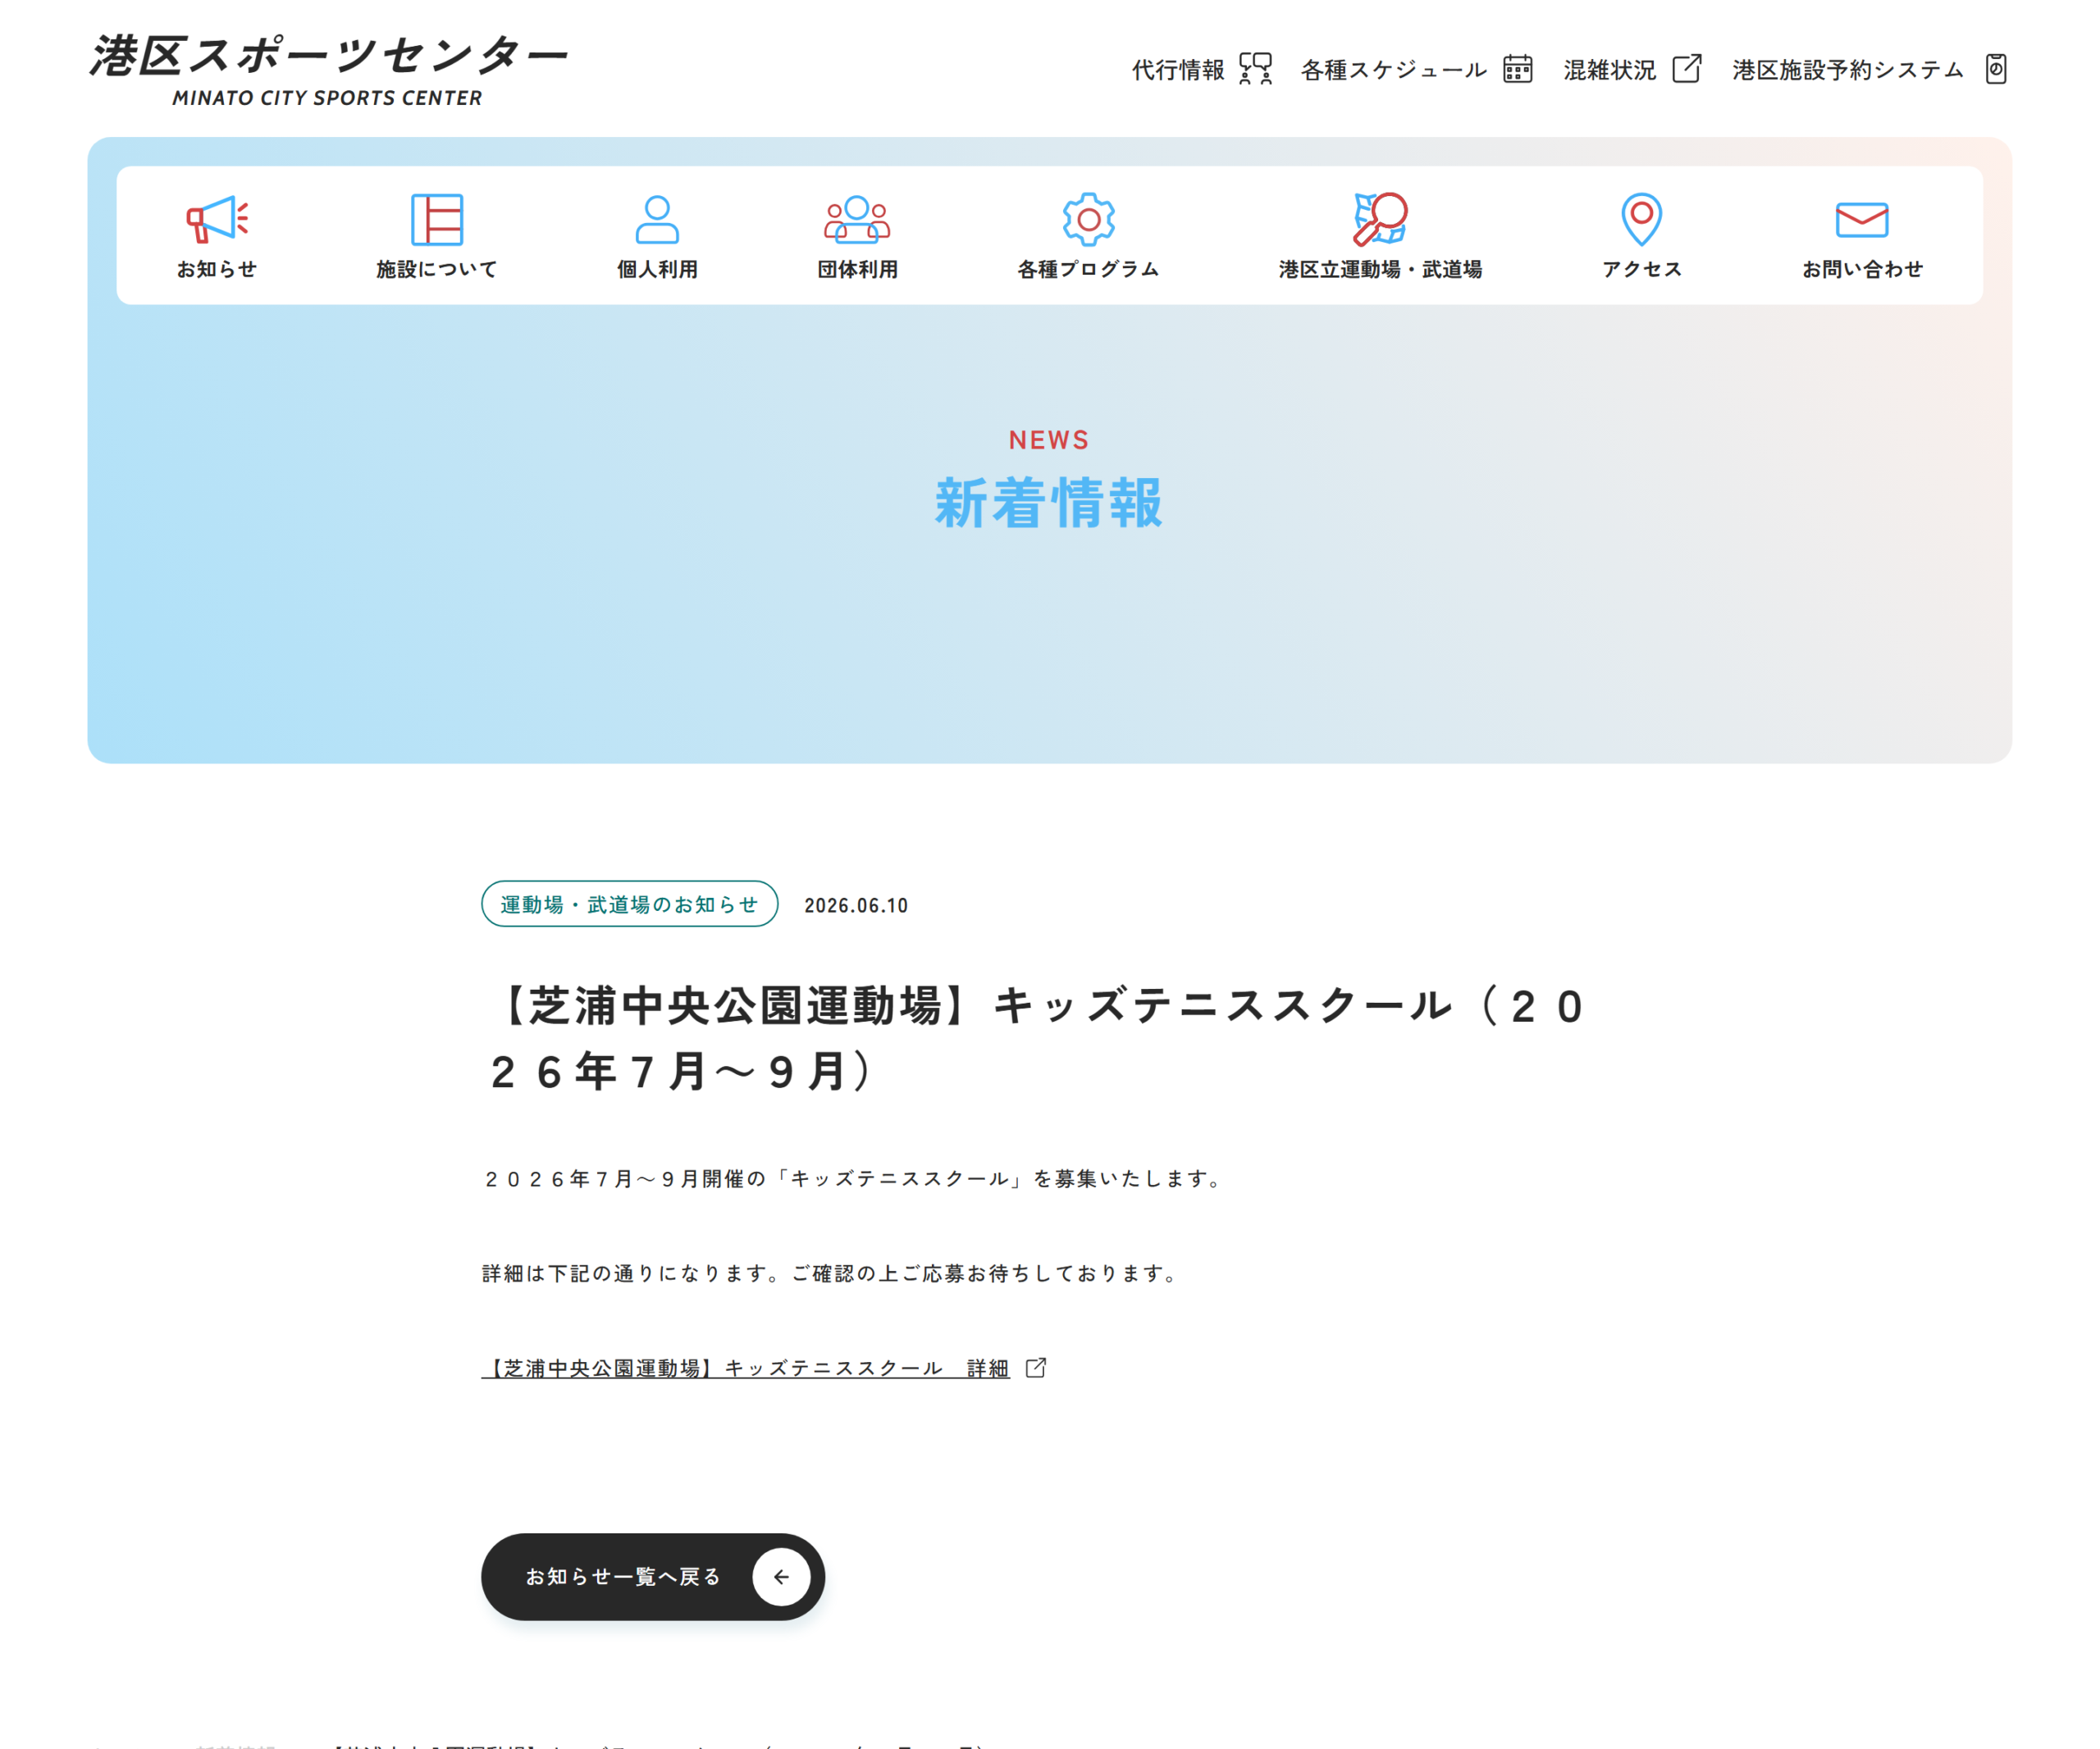The width and height of the screenshot is (2100, 1749).
Task: Open the 施設について menu label
Action: (x=437, y=269)
